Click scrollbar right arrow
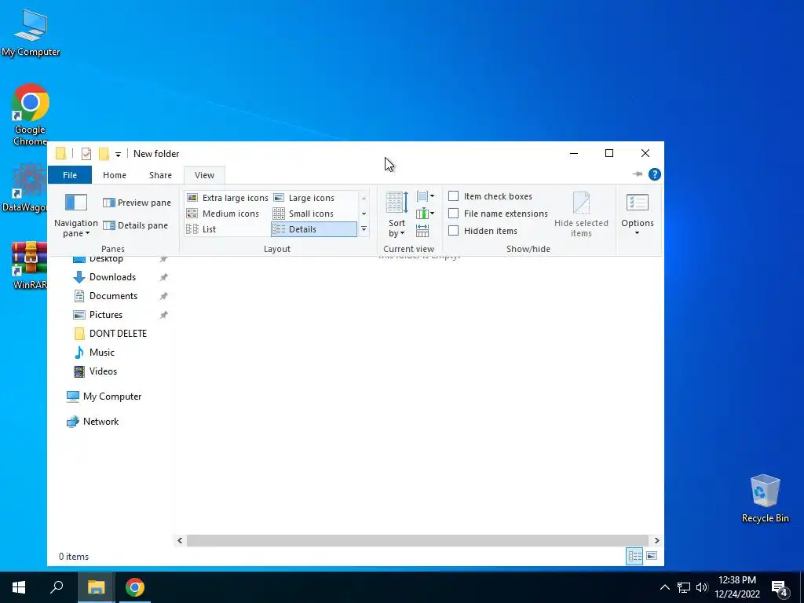 pyautogui.click(x=657, y=540)
